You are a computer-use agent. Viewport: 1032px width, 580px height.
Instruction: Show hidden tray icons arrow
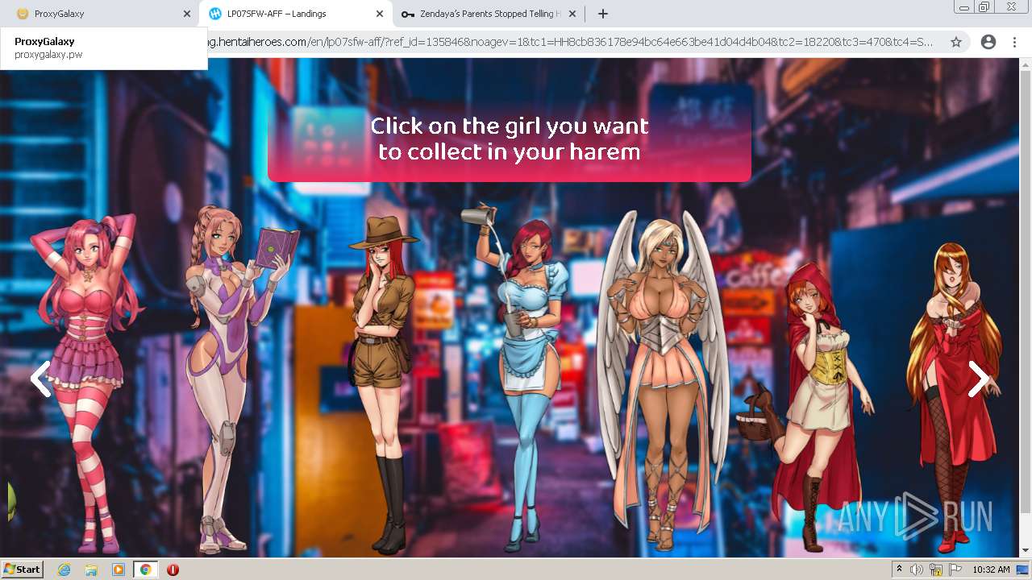point(899,570)
